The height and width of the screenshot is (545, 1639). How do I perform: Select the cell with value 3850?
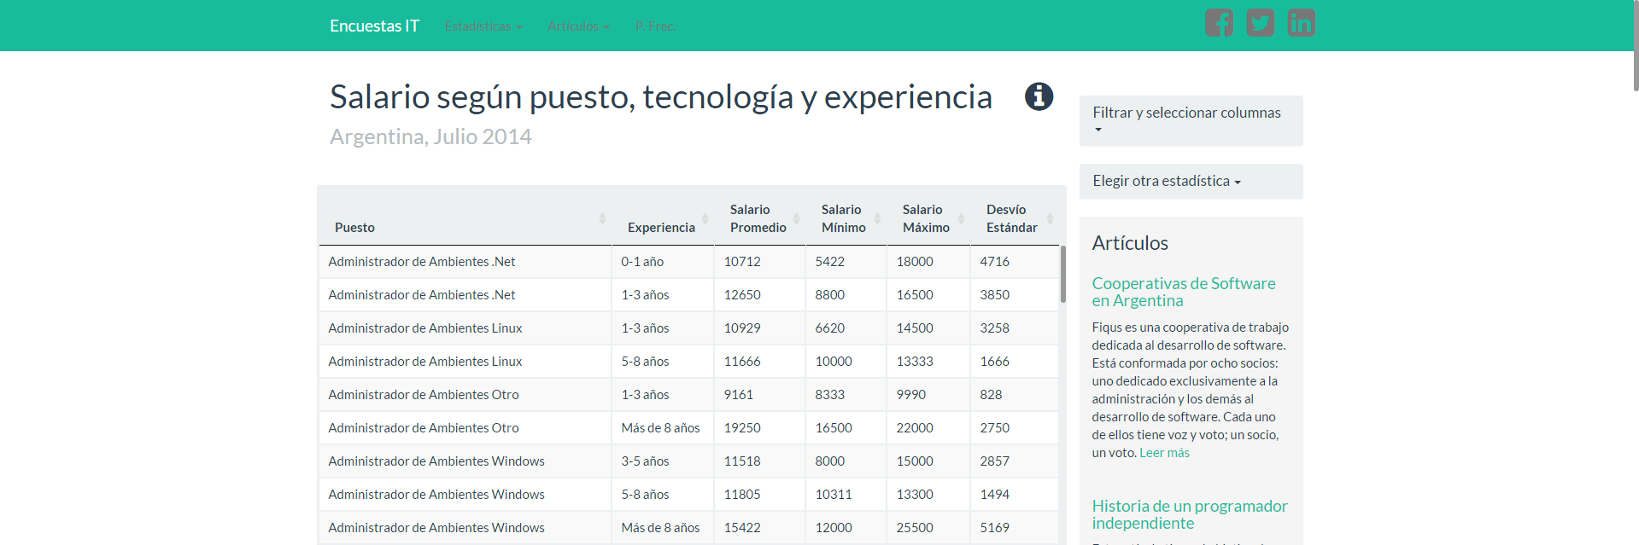[1015, 295]
